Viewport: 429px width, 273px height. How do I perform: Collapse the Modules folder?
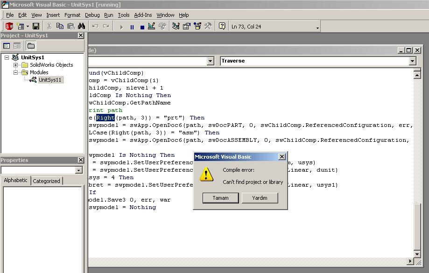tap(15, 72)
